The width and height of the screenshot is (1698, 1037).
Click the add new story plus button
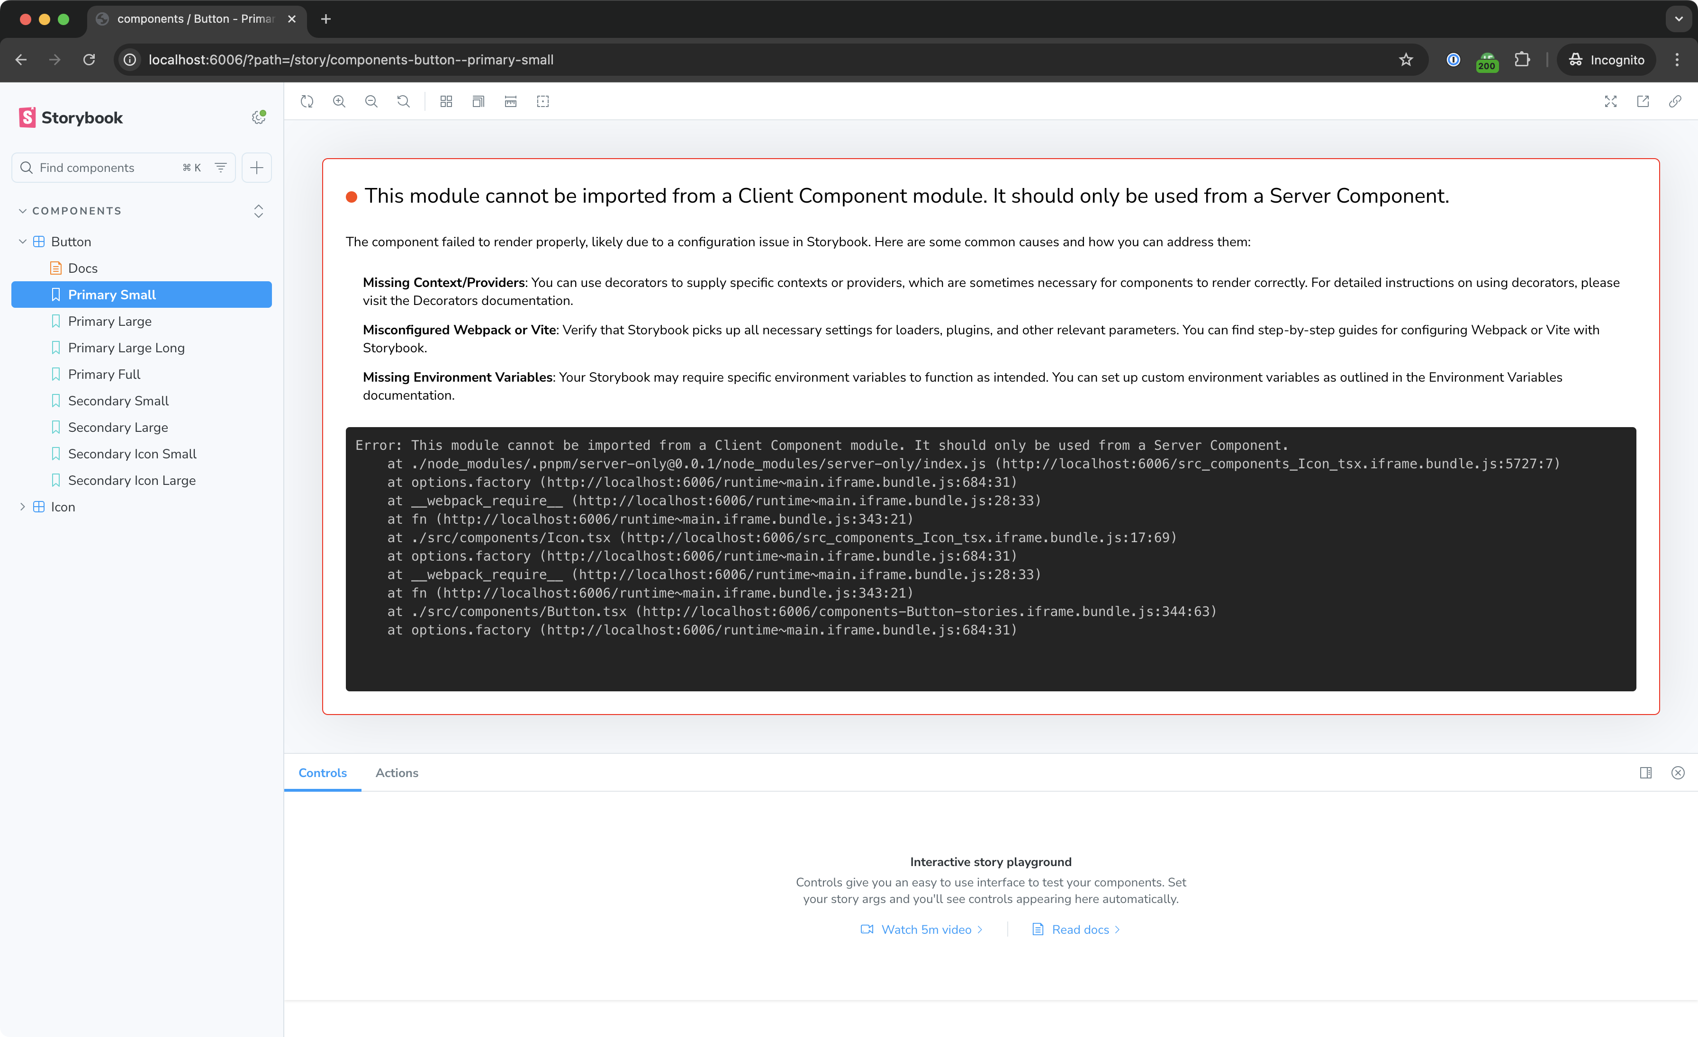pos(257,167)
